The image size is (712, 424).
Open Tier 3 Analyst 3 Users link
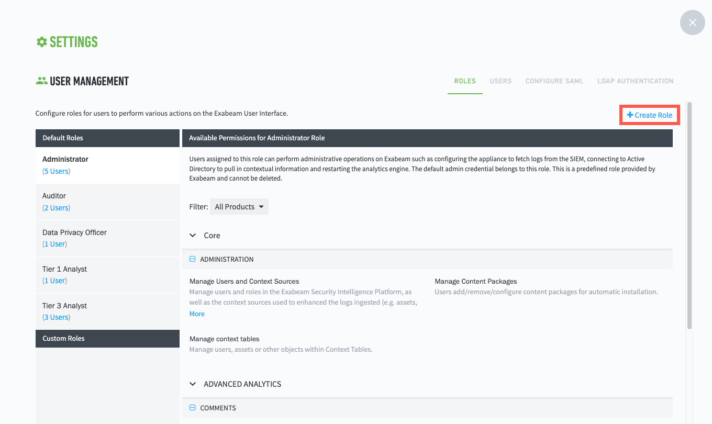click(x=56, y=317)
